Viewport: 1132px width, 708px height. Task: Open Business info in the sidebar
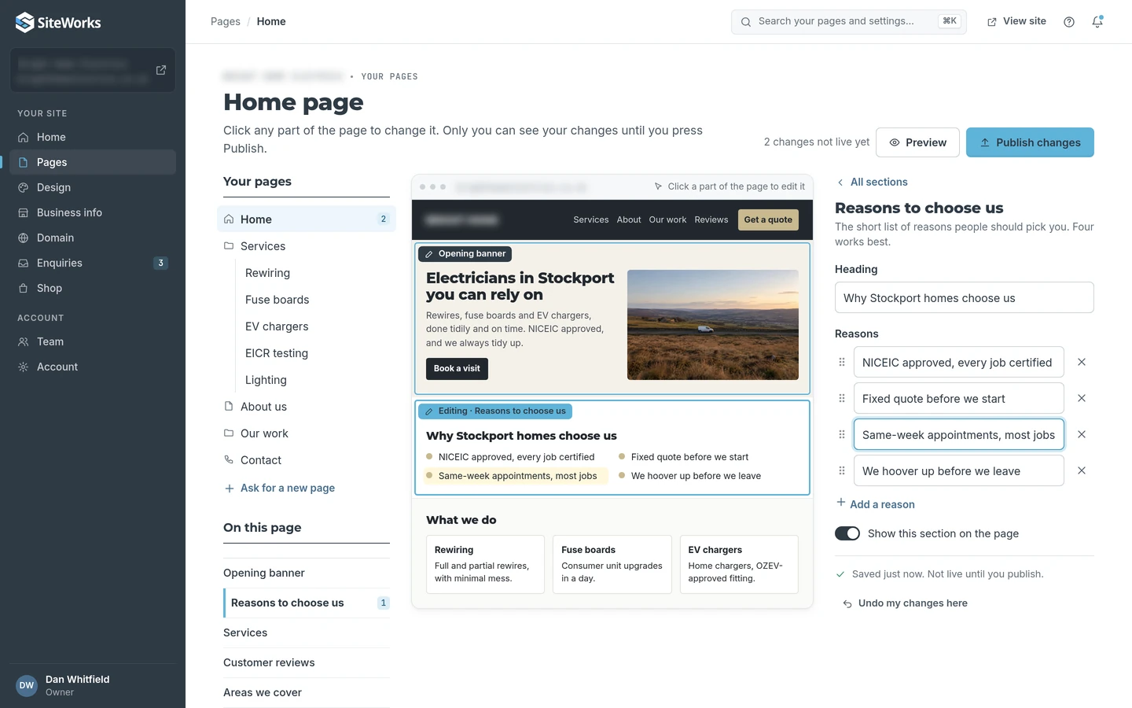tap(93, 212)
